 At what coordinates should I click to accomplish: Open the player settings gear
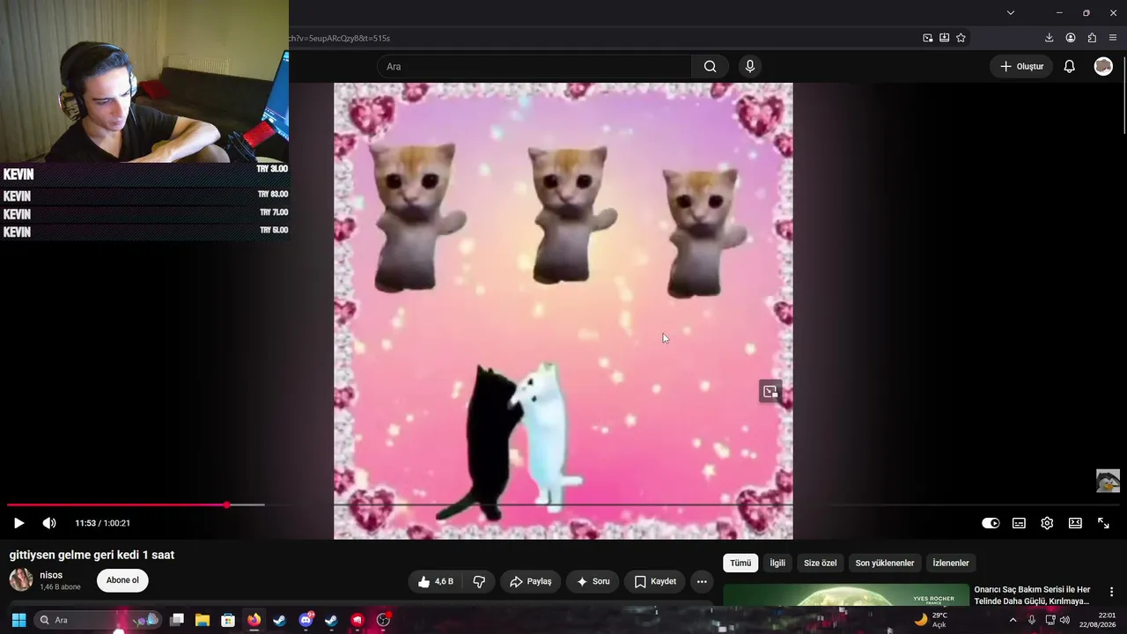pyautogui.click(x=1047, y=523)
